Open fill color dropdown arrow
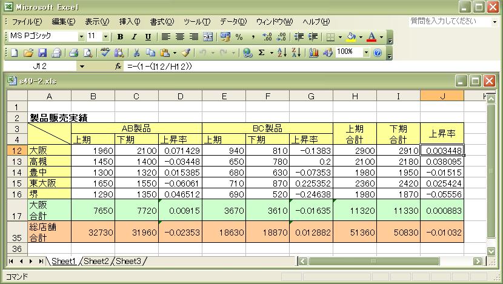 pyautogui.click(x=361, y=37)
